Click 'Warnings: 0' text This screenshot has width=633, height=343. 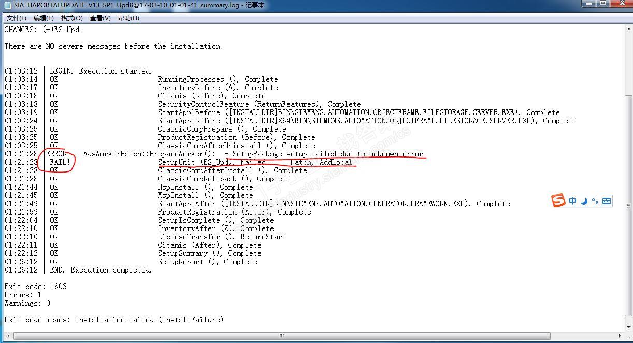coord(27,303)
